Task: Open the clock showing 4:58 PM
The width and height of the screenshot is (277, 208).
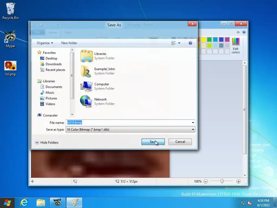Action: pos(263,203)
